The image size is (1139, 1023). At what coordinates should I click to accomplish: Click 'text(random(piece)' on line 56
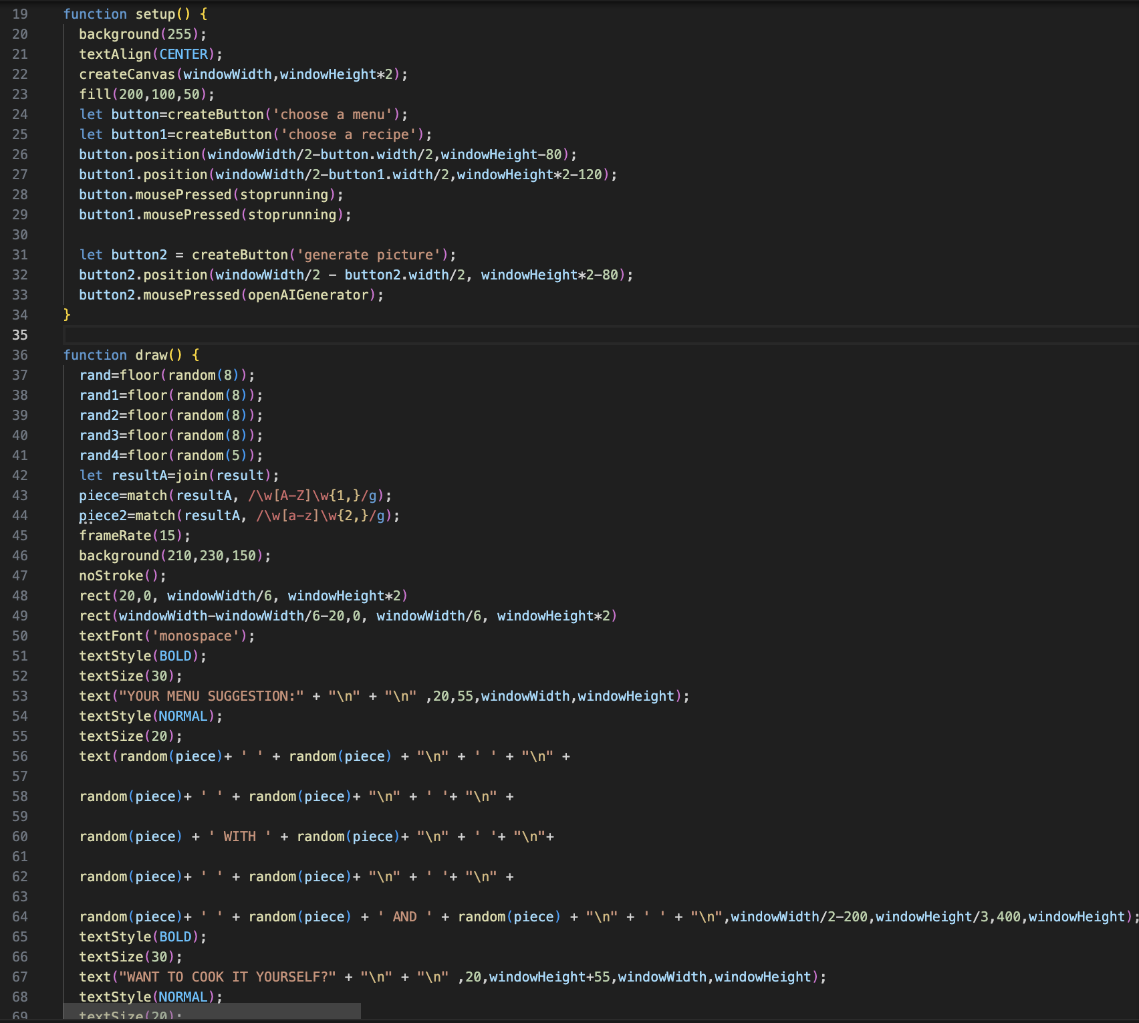(x=151, y=756)
